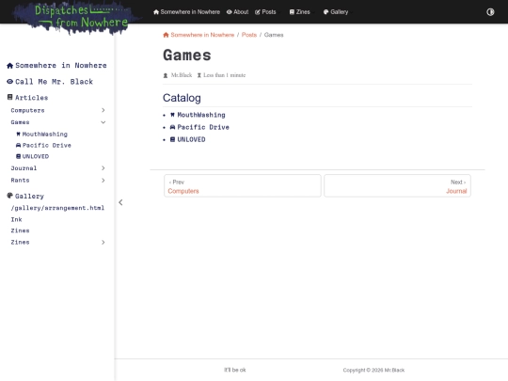Open Somewhere in Nowhere in the sidebar
This screenshot has width=508, height=381.
pyautogui.click(x=61, y=66)
